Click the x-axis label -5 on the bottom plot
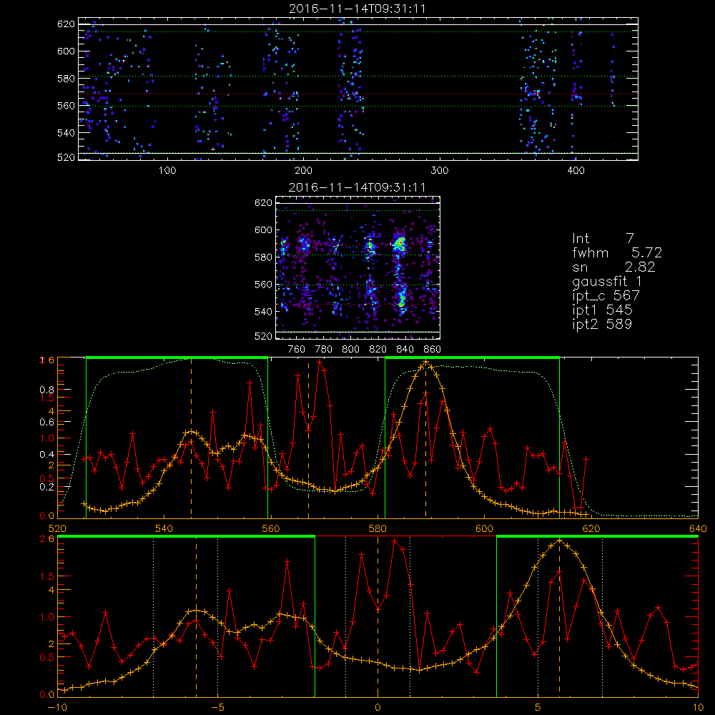Screen dimensions: 715x715 (217, 708)
